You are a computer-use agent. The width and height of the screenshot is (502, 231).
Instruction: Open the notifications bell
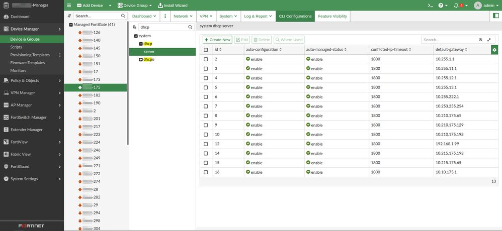click(456, 6)
